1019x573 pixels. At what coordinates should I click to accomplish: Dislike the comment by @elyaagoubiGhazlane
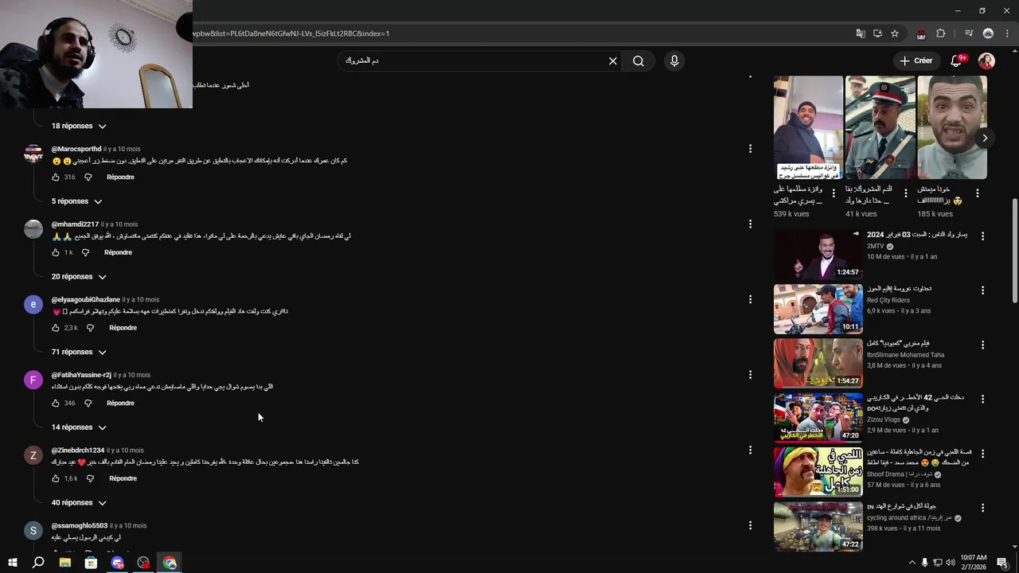pos(90,328)
